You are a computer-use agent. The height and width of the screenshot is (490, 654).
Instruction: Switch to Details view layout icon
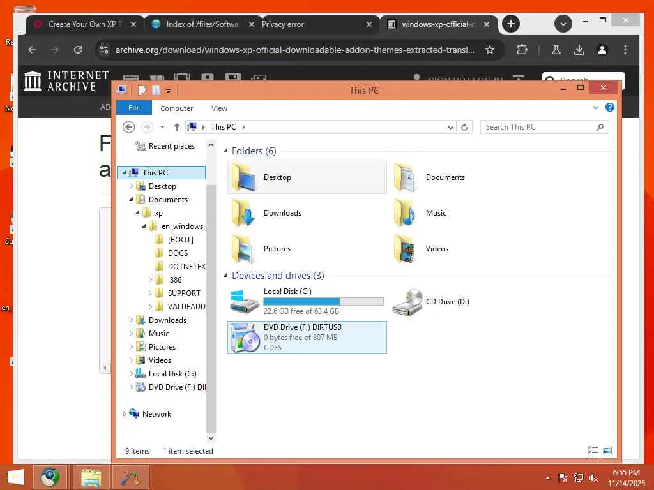coord(593,450)
